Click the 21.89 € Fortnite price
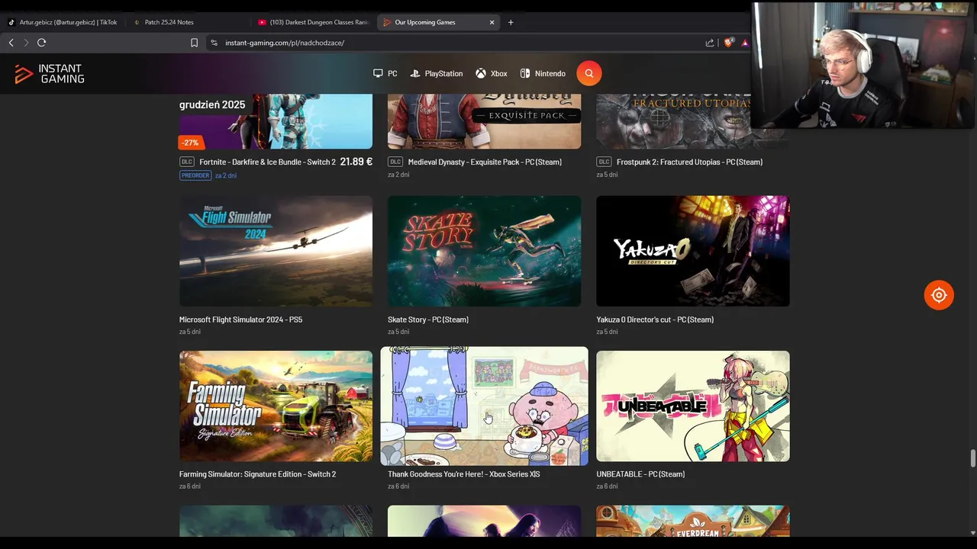This screenshot has height=549, width=977. point(356,162)
